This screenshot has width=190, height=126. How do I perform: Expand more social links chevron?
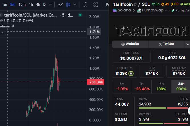[188, 44]
